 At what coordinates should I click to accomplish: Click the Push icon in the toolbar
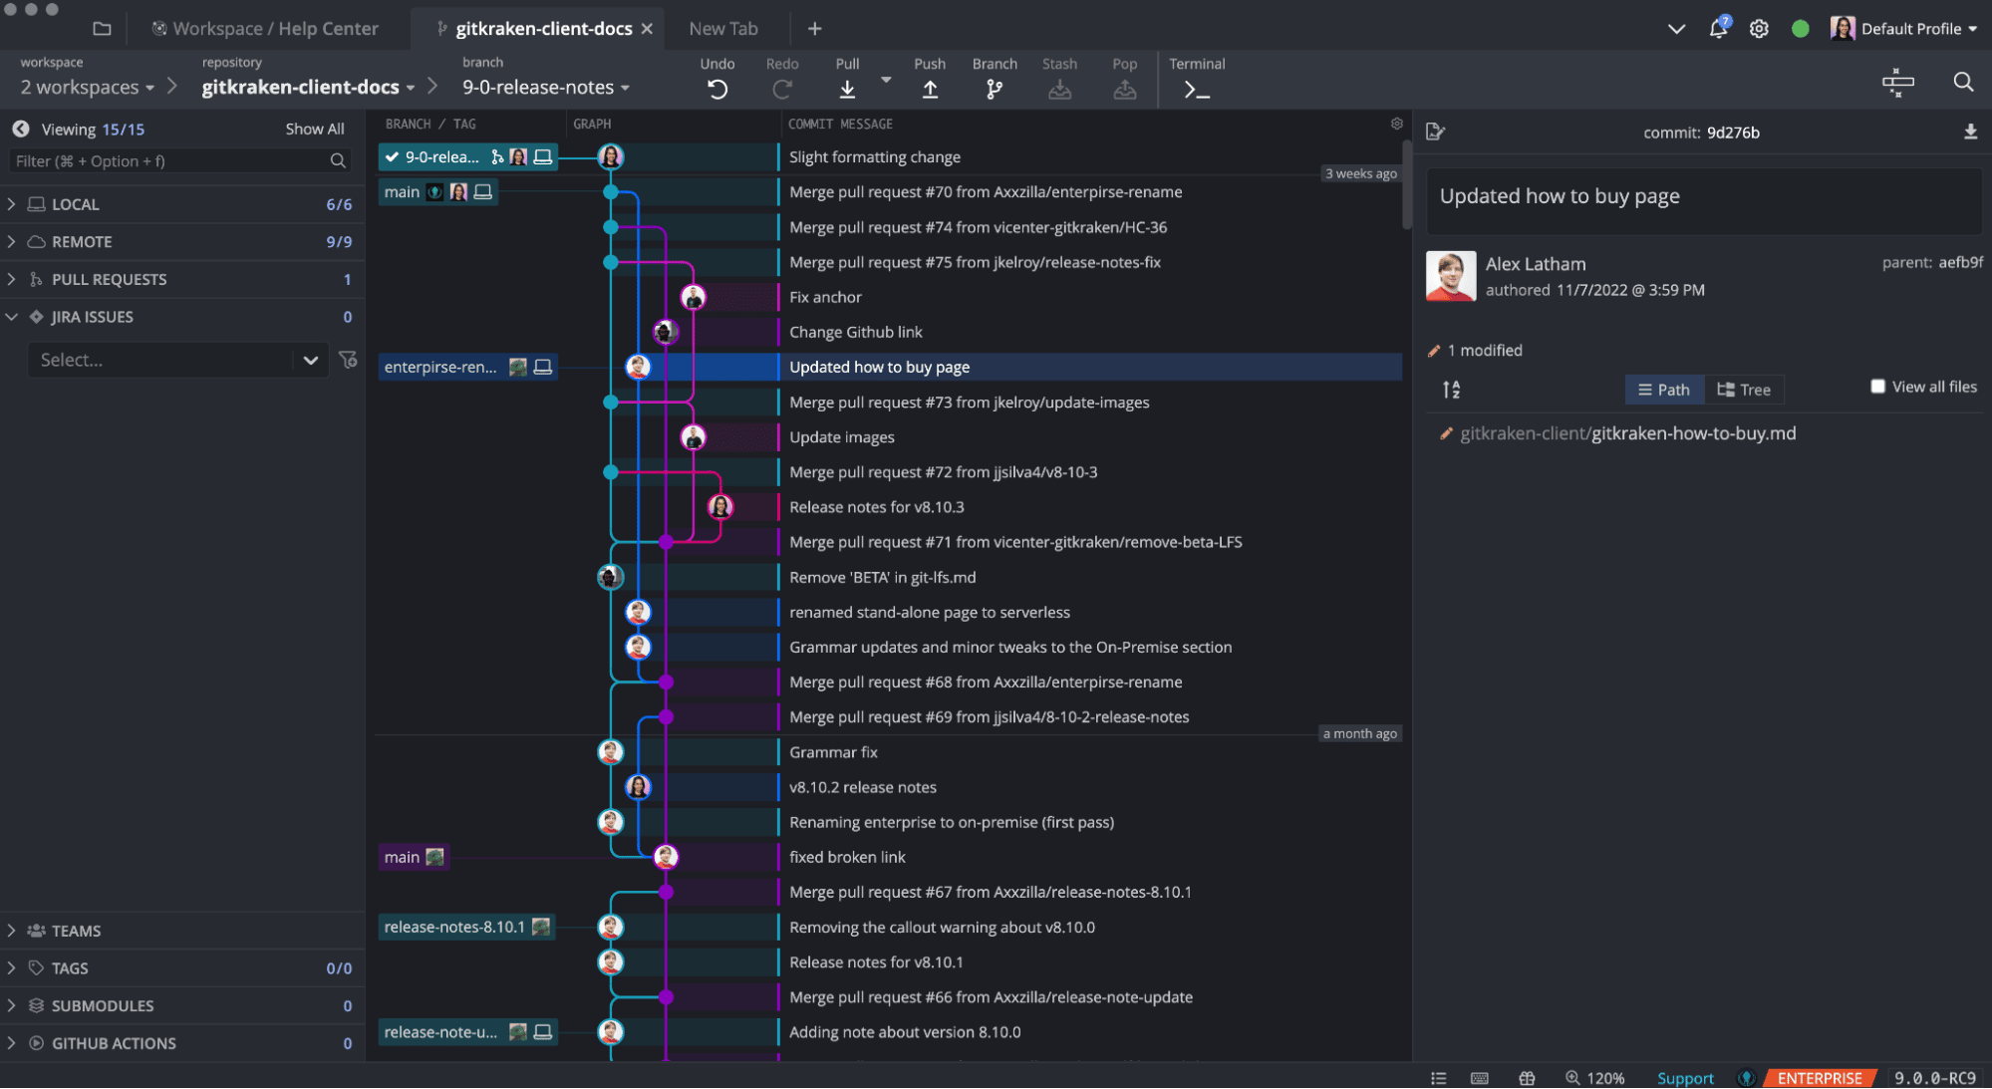coord(929,88)
